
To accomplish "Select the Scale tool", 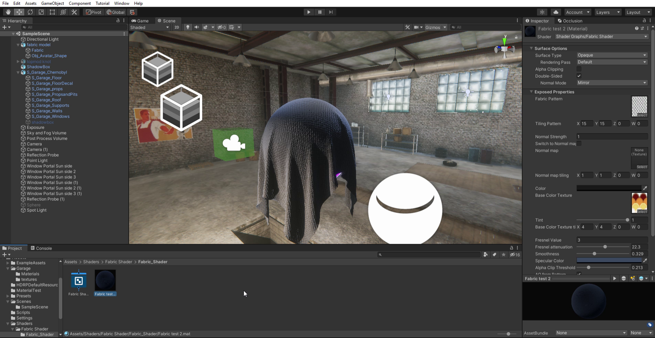I will [x=41, y=12].
